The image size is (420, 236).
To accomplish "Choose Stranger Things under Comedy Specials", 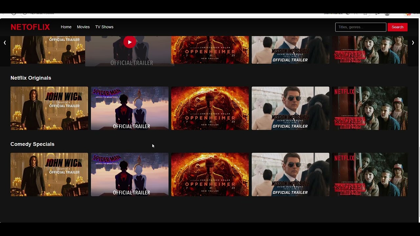I will 370,174.
